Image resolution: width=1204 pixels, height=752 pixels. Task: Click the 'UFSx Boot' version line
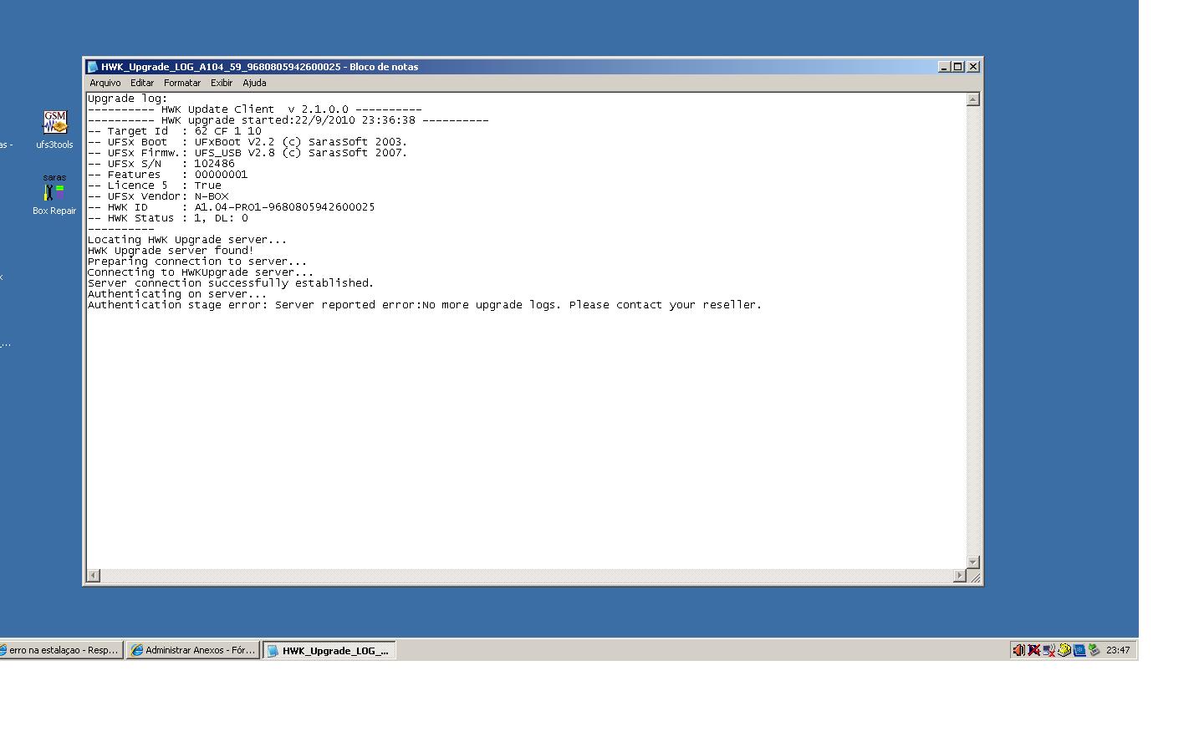[x=247, y=142]
